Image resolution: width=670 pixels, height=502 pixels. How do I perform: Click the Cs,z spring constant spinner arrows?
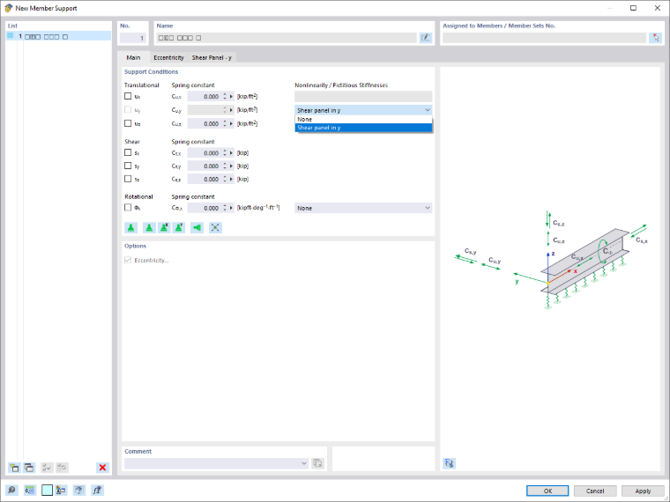[225, 180]
